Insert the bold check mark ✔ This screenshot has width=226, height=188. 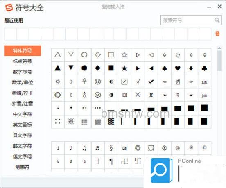click(151, 82)
